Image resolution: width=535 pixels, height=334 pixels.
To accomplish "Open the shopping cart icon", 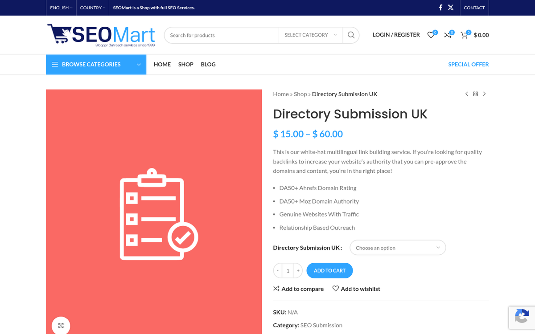I will click(x=464, y=35).
